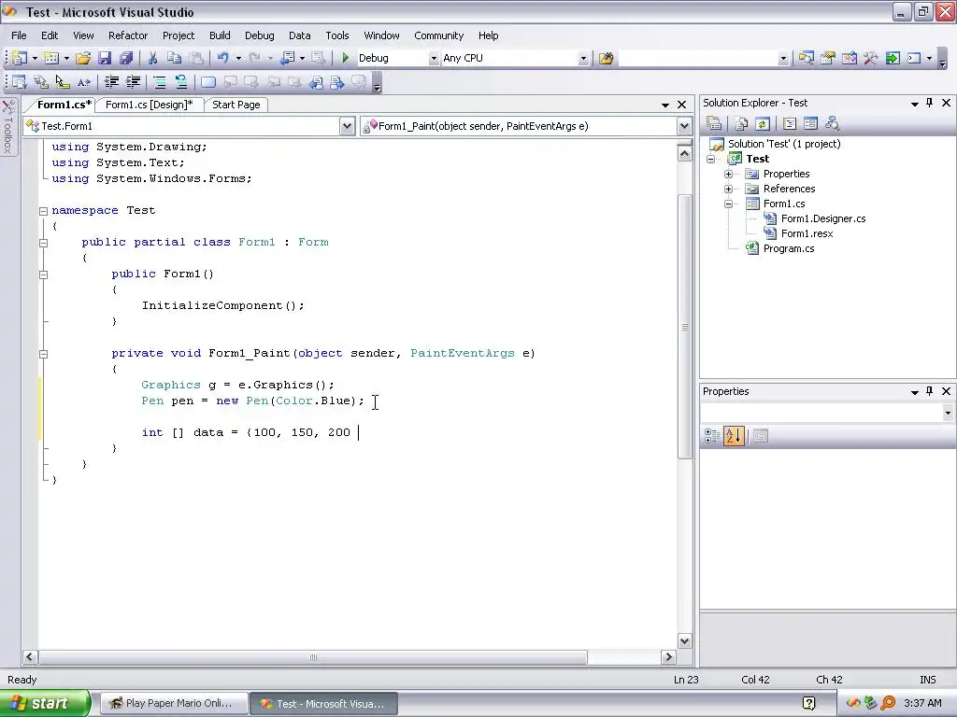Click Refresh icon in Solution Explorer
This screenshot has height=717, width=957.
[x=763, y=124]
